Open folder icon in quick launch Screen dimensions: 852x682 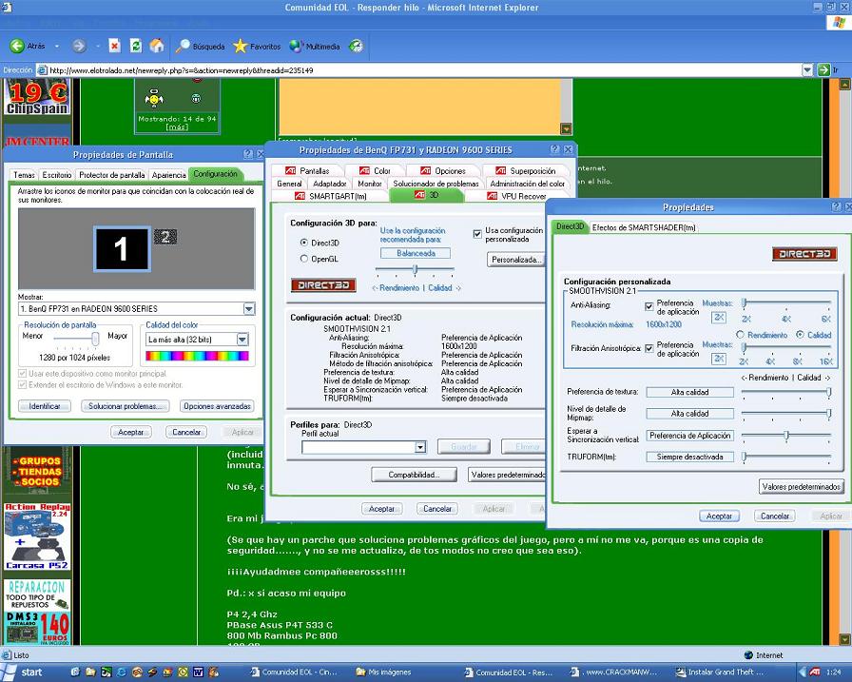90,672
